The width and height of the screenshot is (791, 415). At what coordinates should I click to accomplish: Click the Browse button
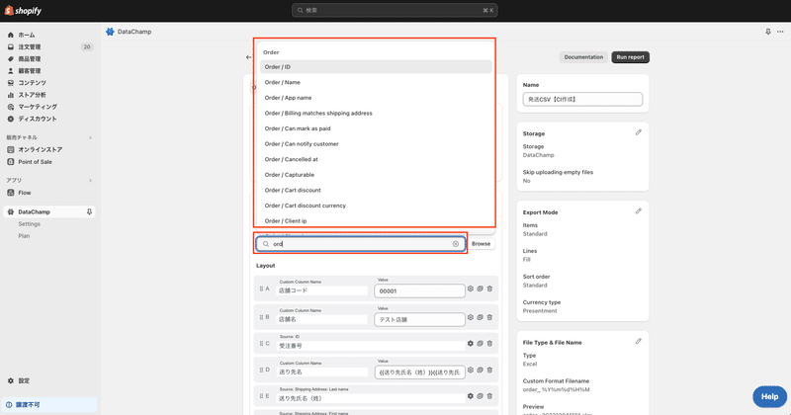point(481,243)
